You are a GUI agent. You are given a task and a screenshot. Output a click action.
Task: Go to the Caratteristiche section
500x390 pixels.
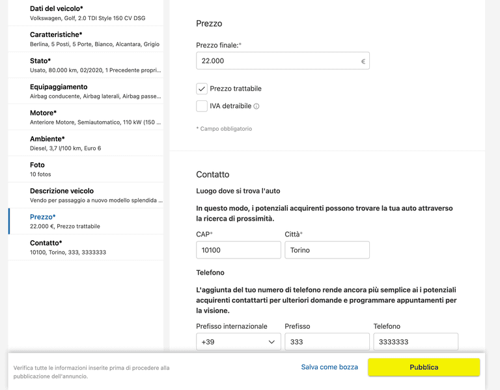(x=86, y=39)
